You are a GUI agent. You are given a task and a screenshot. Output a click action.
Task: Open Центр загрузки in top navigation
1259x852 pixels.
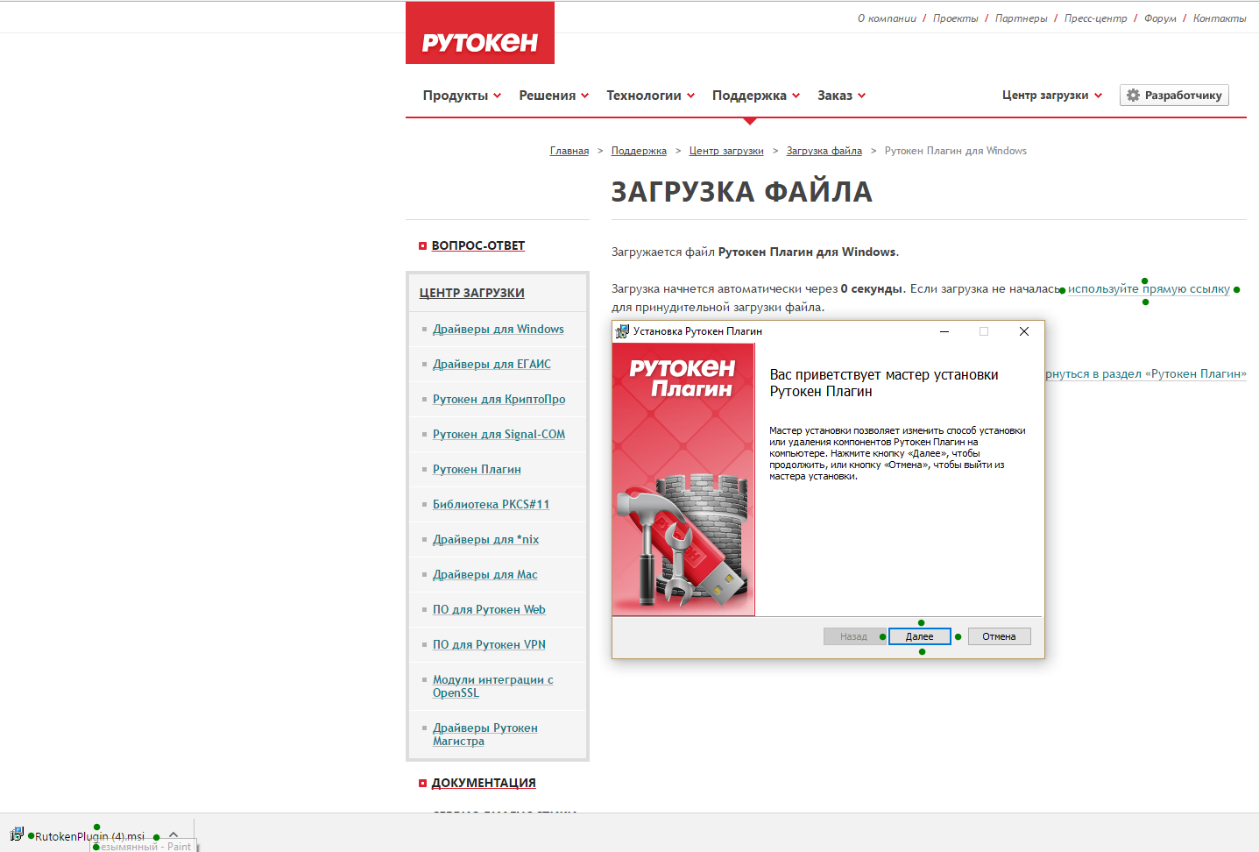[x=1045, y=95]
